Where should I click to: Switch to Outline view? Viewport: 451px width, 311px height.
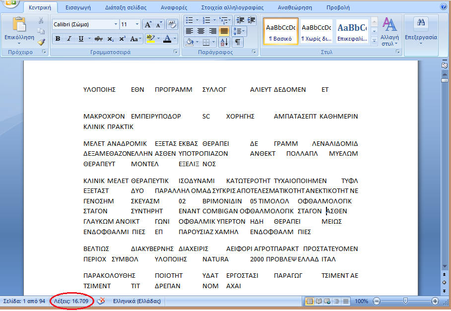pyautogui.click(x=336, y=301)
